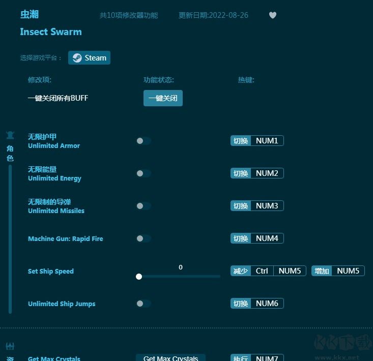373x361 pixels.
Task: Click the Set Ship Speed label
Action: click(x=51, y=271)
